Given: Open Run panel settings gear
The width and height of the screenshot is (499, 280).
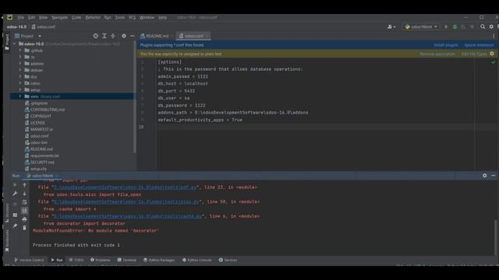Looking at the screenshot, I should [x=485, y=175].
